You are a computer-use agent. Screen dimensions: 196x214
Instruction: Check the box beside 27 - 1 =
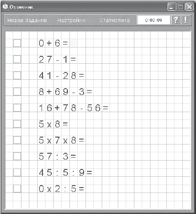click(17, 59)
